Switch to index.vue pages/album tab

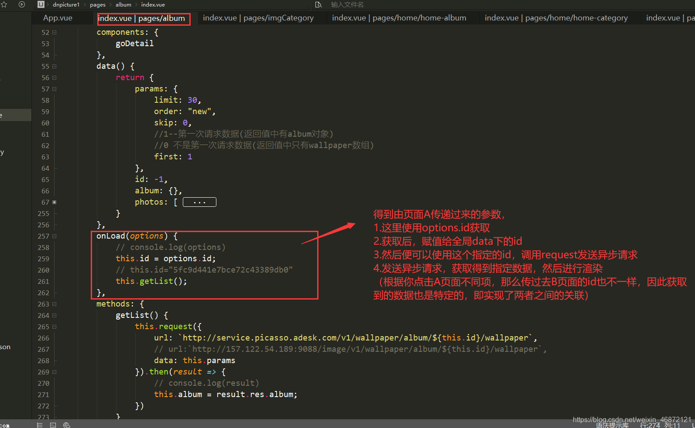(x=141, y=18)
